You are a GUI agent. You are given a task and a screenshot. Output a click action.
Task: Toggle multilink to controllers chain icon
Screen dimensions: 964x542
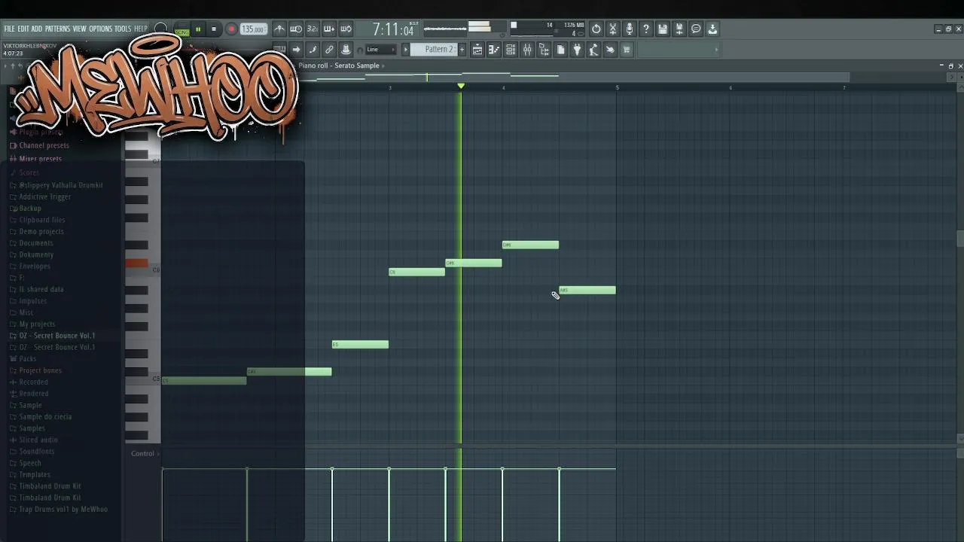click(329, 50)
